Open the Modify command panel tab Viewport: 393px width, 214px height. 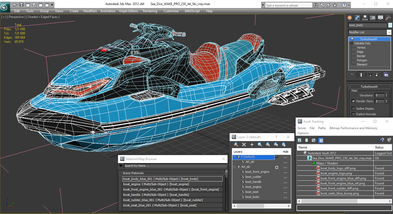click(357, 18)
